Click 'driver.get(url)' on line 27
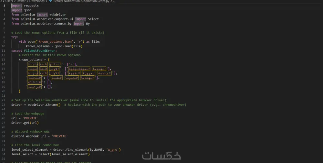Image resolution: width=323 pixels, height=163 pixels. [25, 123]
